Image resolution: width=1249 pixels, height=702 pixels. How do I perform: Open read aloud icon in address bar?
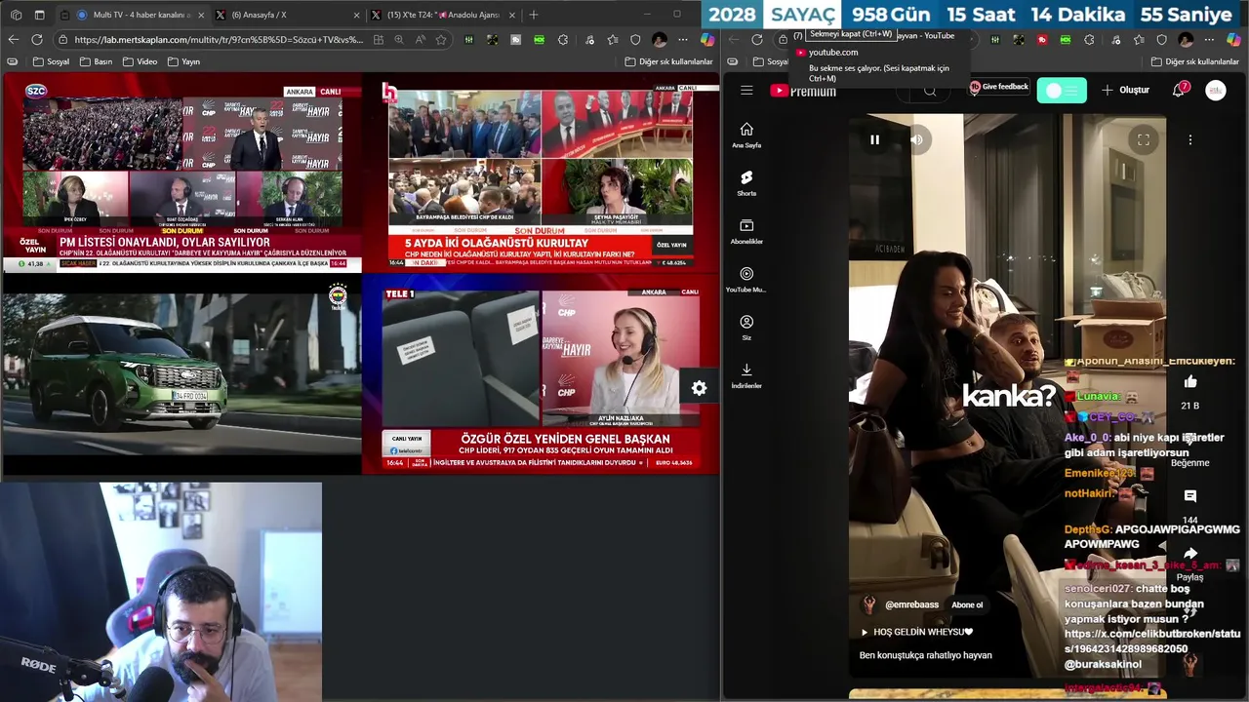(x=421, y=40)
